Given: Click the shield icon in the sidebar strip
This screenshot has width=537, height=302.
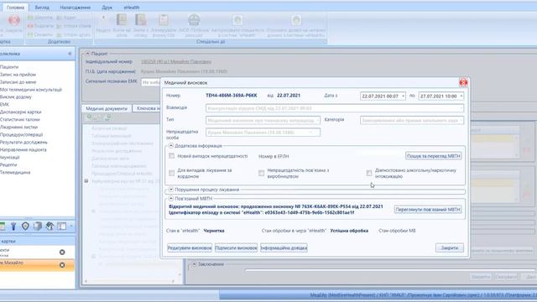Looking at the screenshot, I should point(25,226).
